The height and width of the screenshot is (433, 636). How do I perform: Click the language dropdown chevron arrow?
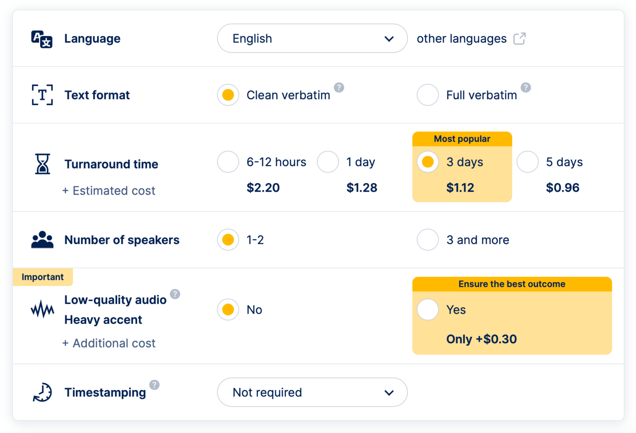(389, 38)
